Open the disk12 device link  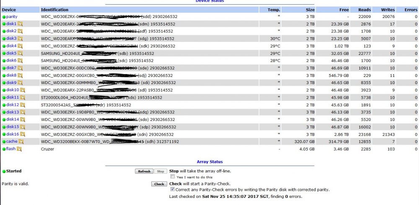[x=13, y=105]
